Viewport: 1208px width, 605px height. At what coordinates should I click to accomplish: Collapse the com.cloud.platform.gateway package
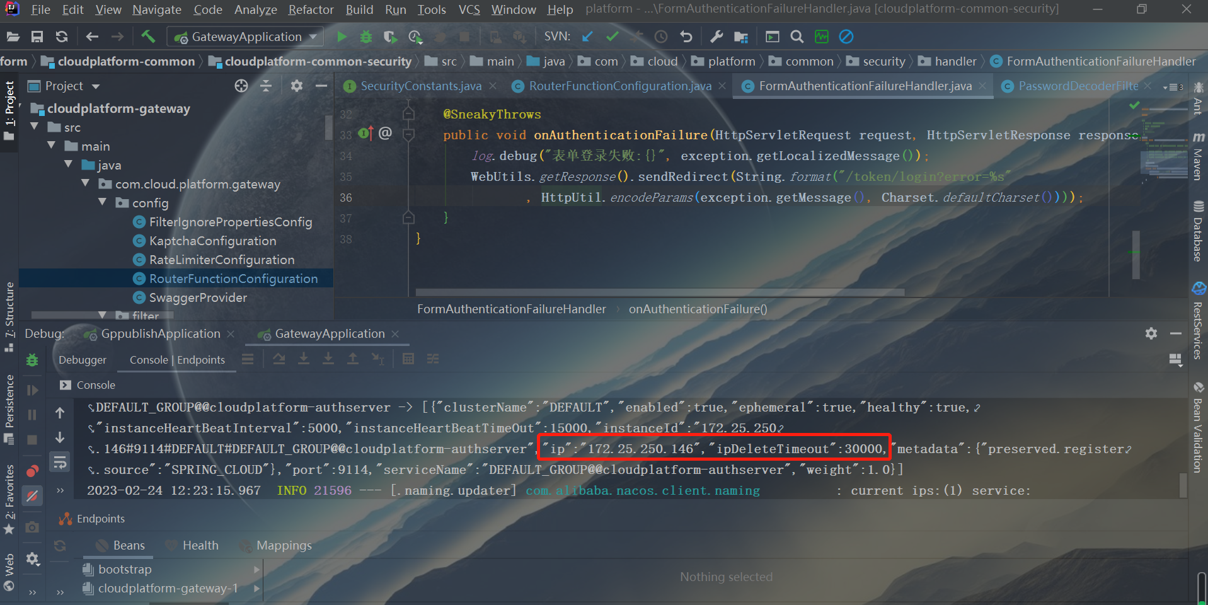pyautogui.click(x=86, y=183)
